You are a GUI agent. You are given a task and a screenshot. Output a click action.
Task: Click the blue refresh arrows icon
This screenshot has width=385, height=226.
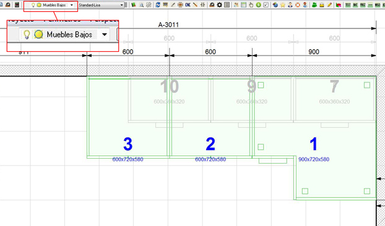point(158,5)
